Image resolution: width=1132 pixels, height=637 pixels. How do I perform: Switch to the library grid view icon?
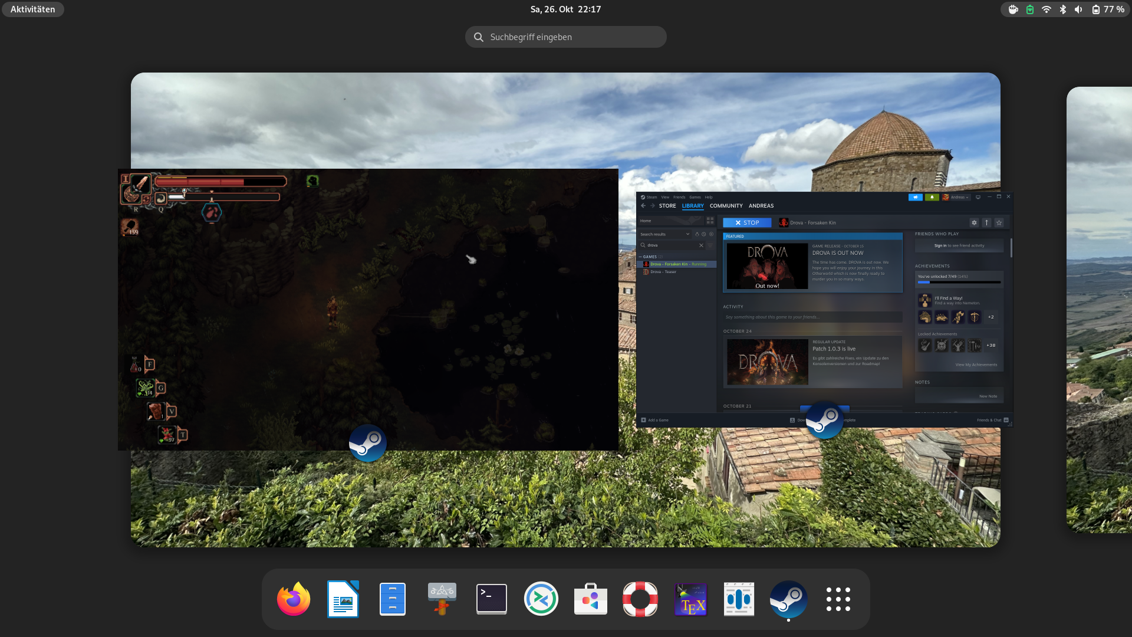coord(710,221)
